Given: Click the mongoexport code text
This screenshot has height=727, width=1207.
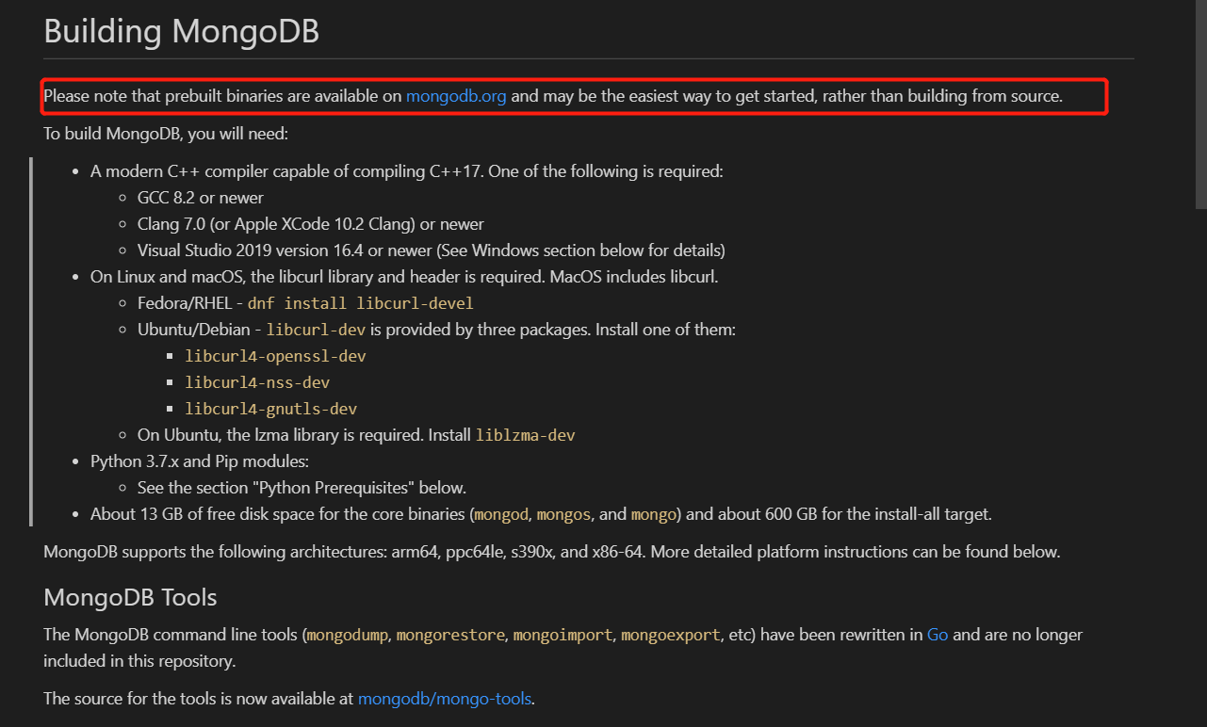Looking at the screenshot, I should coord(670,635).
